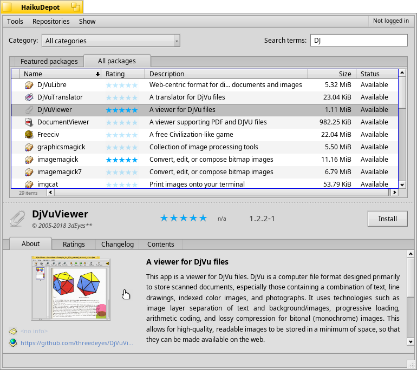Select the Freeciv package name

(48, 135)
